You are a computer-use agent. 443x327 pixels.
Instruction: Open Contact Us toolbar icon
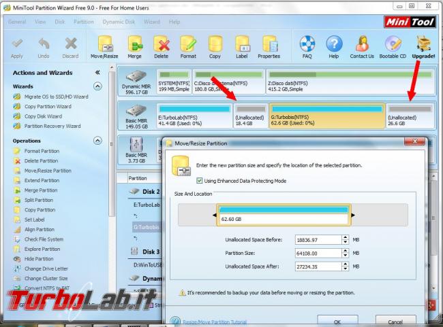tap(362, 44)
